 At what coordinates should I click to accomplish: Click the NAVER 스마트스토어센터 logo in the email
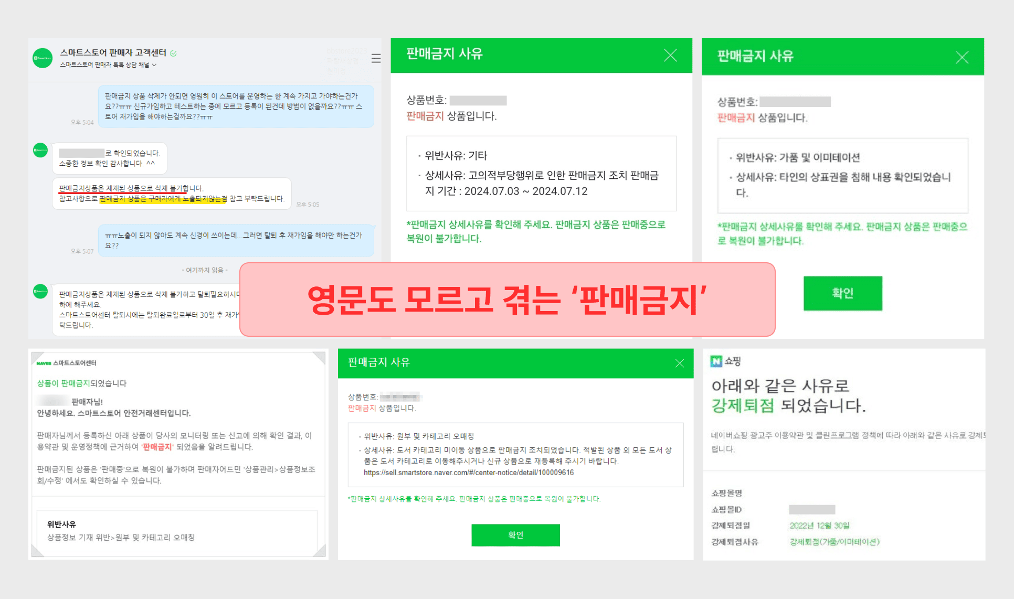[66, 363]
